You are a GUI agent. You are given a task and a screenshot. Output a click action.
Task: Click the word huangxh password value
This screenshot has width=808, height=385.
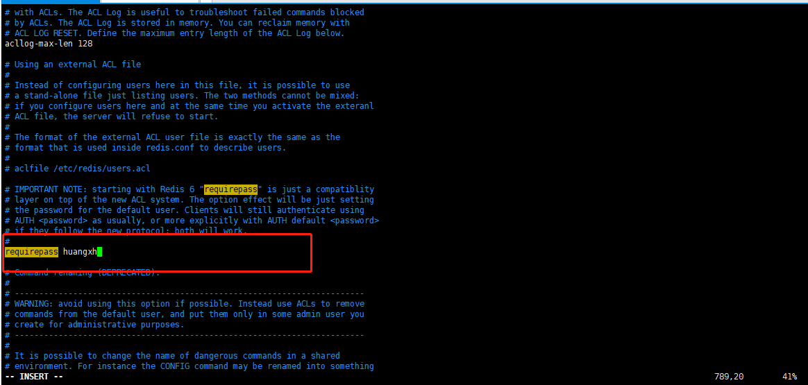point(80,252)
